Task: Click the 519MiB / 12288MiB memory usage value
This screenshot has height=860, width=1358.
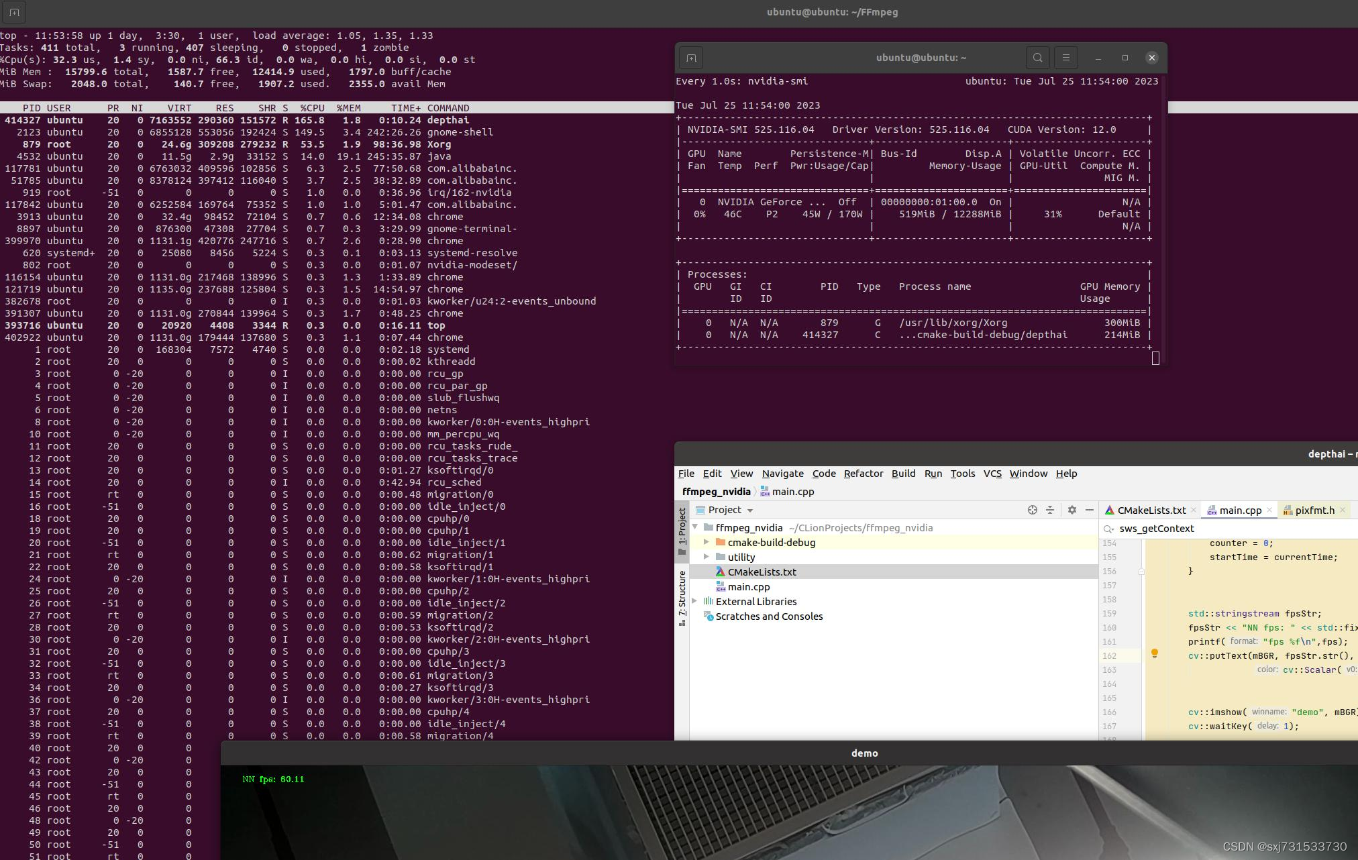Action: click(949, 214)
